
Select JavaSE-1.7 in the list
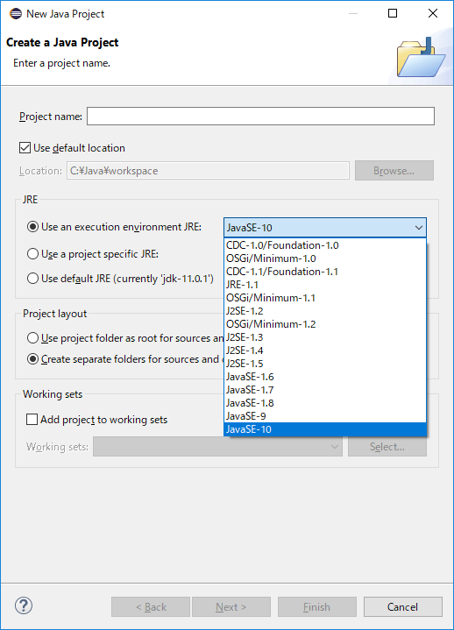[x=324, y=390]
